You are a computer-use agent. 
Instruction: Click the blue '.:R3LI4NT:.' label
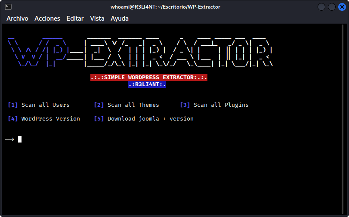point(147,84)
